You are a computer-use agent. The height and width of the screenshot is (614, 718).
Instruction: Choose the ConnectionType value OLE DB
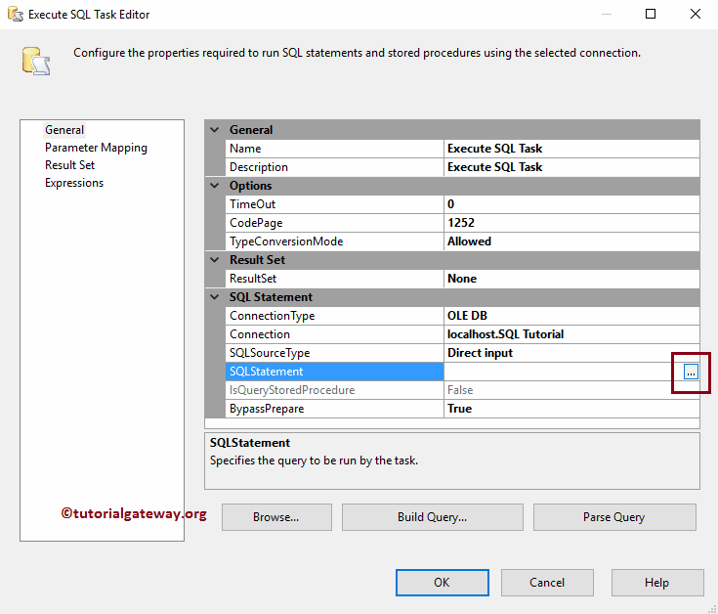[x=571, y=316]
